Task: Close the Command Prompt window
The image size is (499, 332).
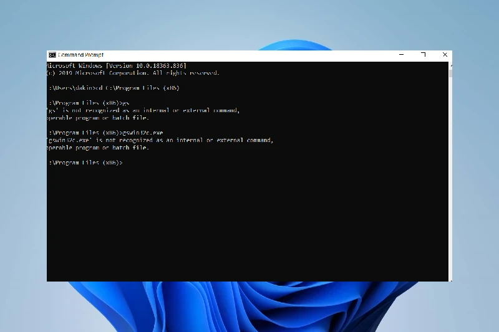Action: click(x=445, y=55)
